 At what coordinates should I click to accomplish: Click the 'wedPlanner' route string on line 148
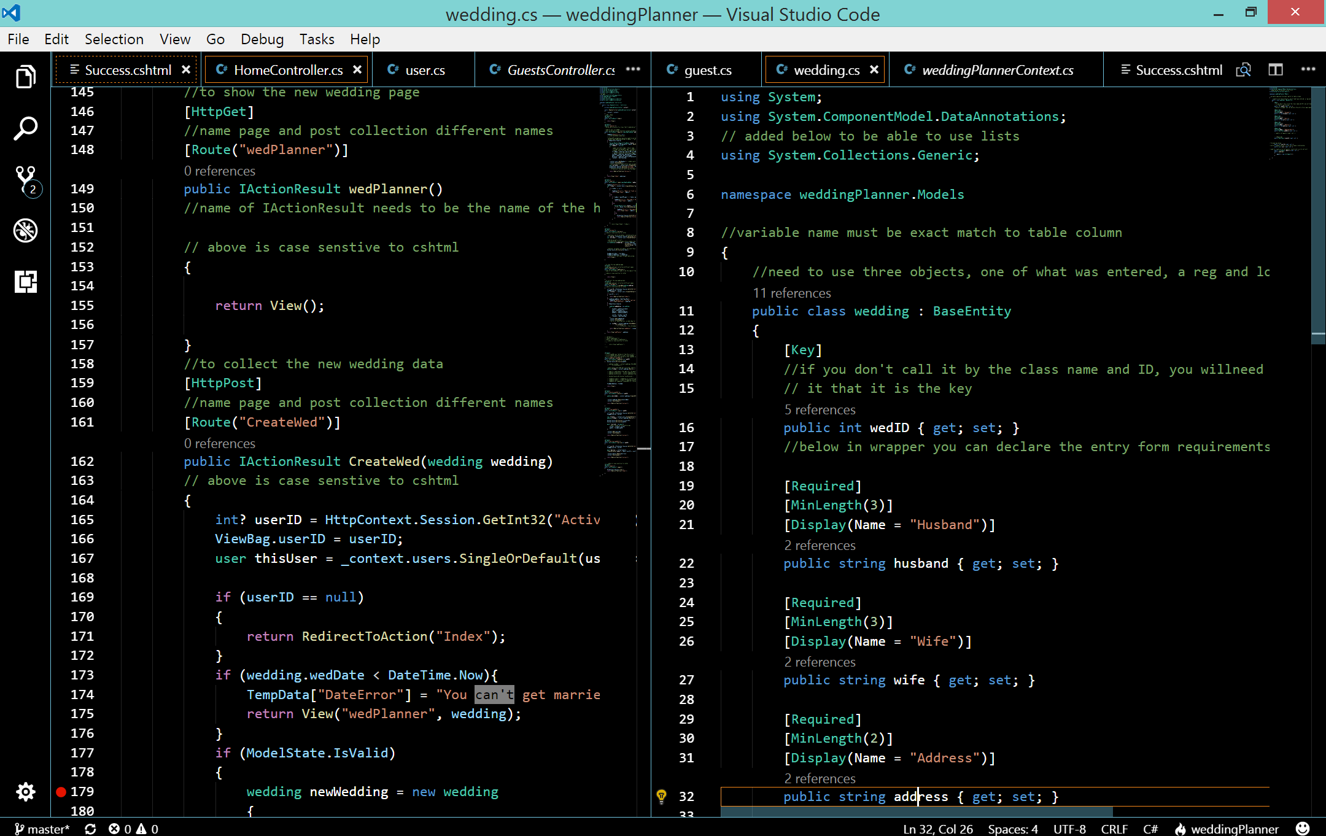point(285,150)
